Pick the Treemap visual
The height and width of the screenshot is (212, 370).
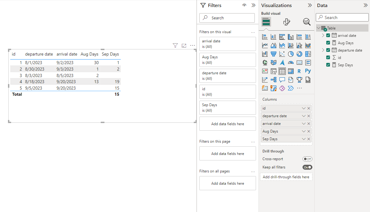tap(308, 54)
